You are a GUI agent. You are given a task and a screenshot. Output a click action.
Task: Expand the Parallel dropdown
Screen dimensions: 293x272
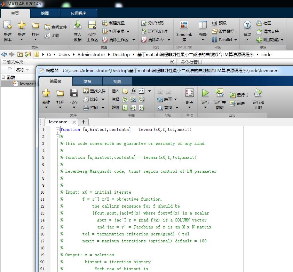tap(236, 40)
